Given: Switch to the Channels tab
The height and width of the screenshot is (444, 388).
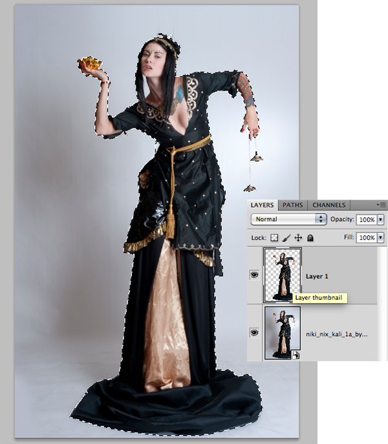Looking at the screenshot, I should [x=329, y=205].
